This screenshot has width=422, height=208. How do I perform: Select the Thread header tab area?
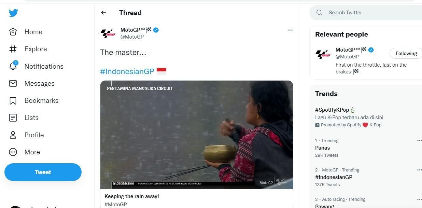130,13
